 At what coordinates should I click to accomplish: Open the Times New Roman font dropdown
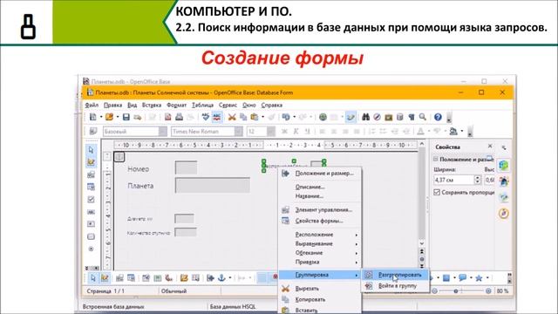click(x=238, y=132)
